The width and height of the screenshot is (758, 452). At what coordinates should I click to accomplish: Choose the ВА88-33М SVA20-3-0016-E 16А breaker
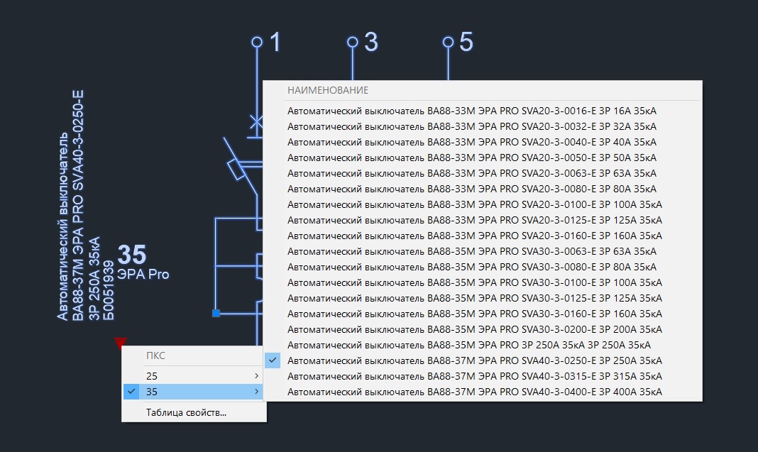[x=483, y=111]
